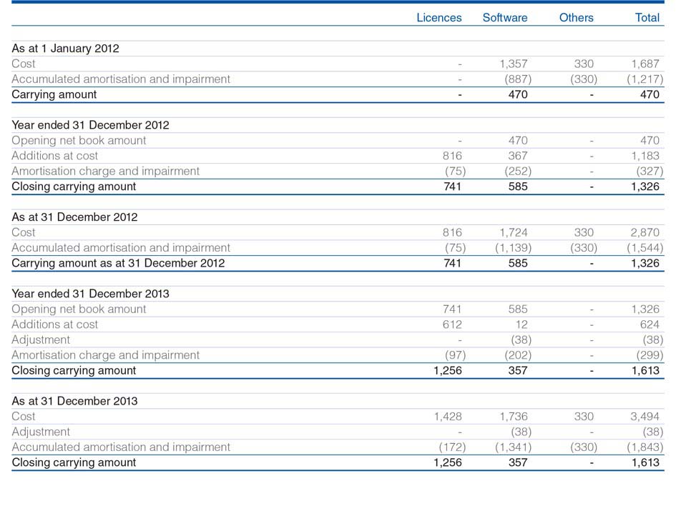Select 'Carrying amount as at 31 December 2012' label
Image resolution: width=676 pixels, height=506 pixels.
coord(118,263)
